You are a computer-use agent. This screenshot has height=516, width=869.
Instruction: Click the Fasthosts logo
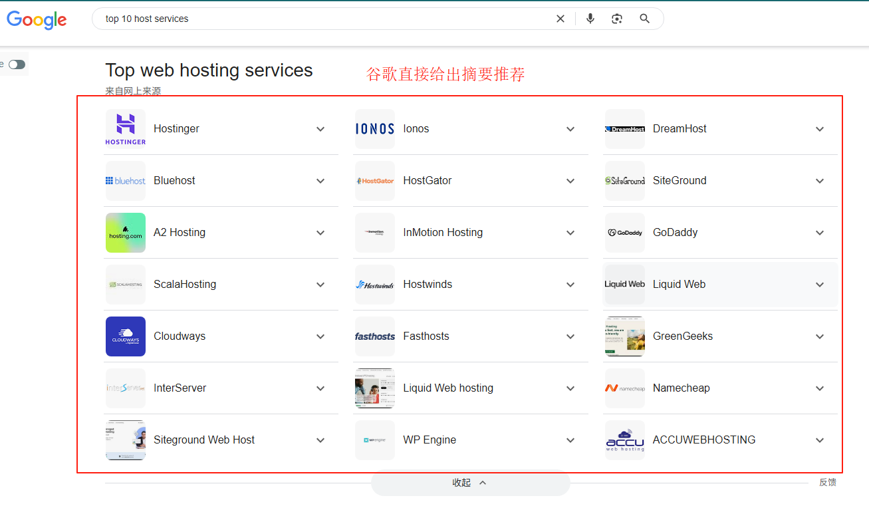(374, 336)
